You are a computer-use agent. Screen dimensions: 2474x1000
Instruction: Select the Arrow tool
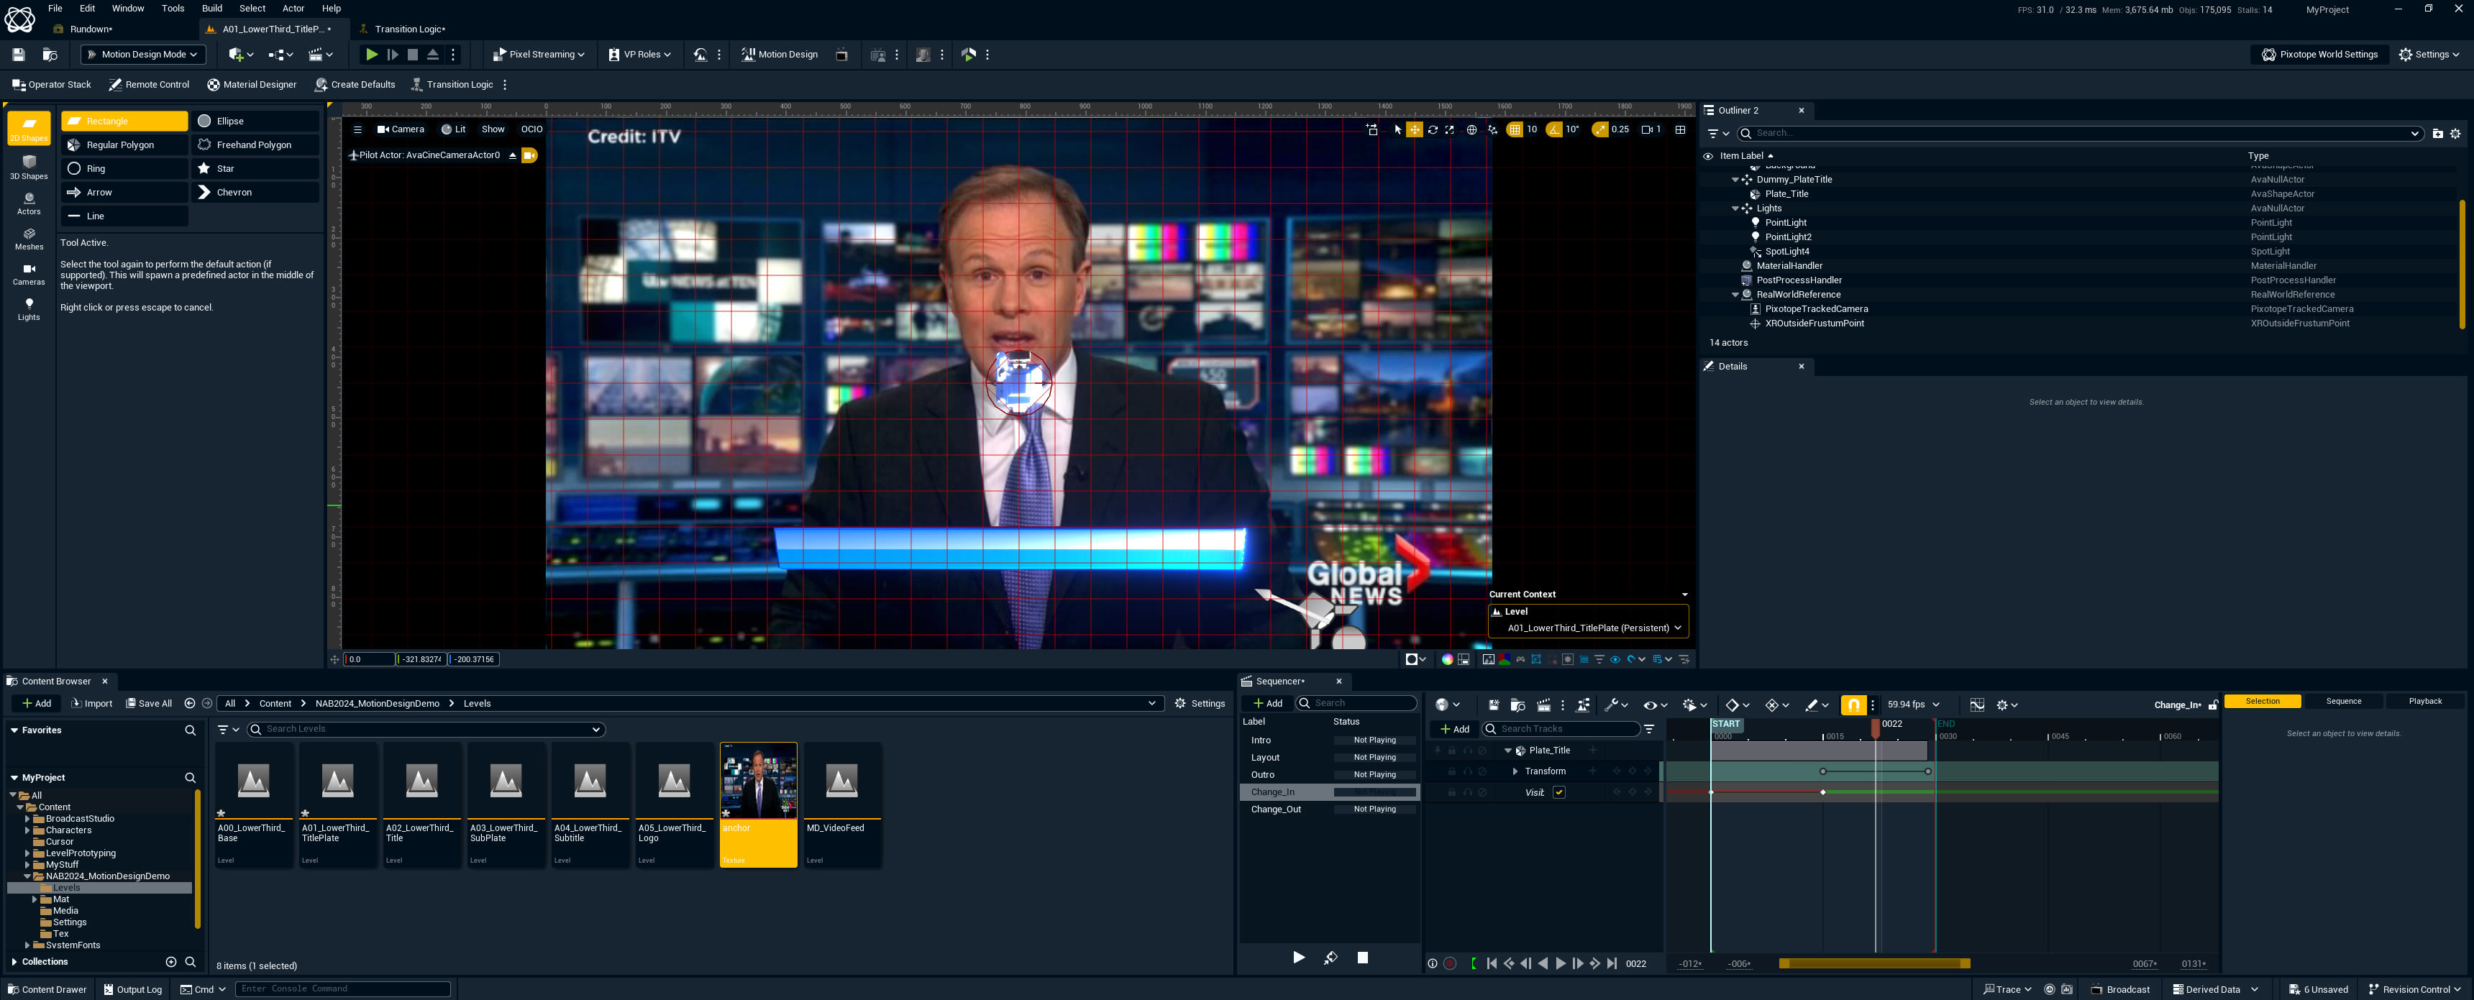(98, 191)
